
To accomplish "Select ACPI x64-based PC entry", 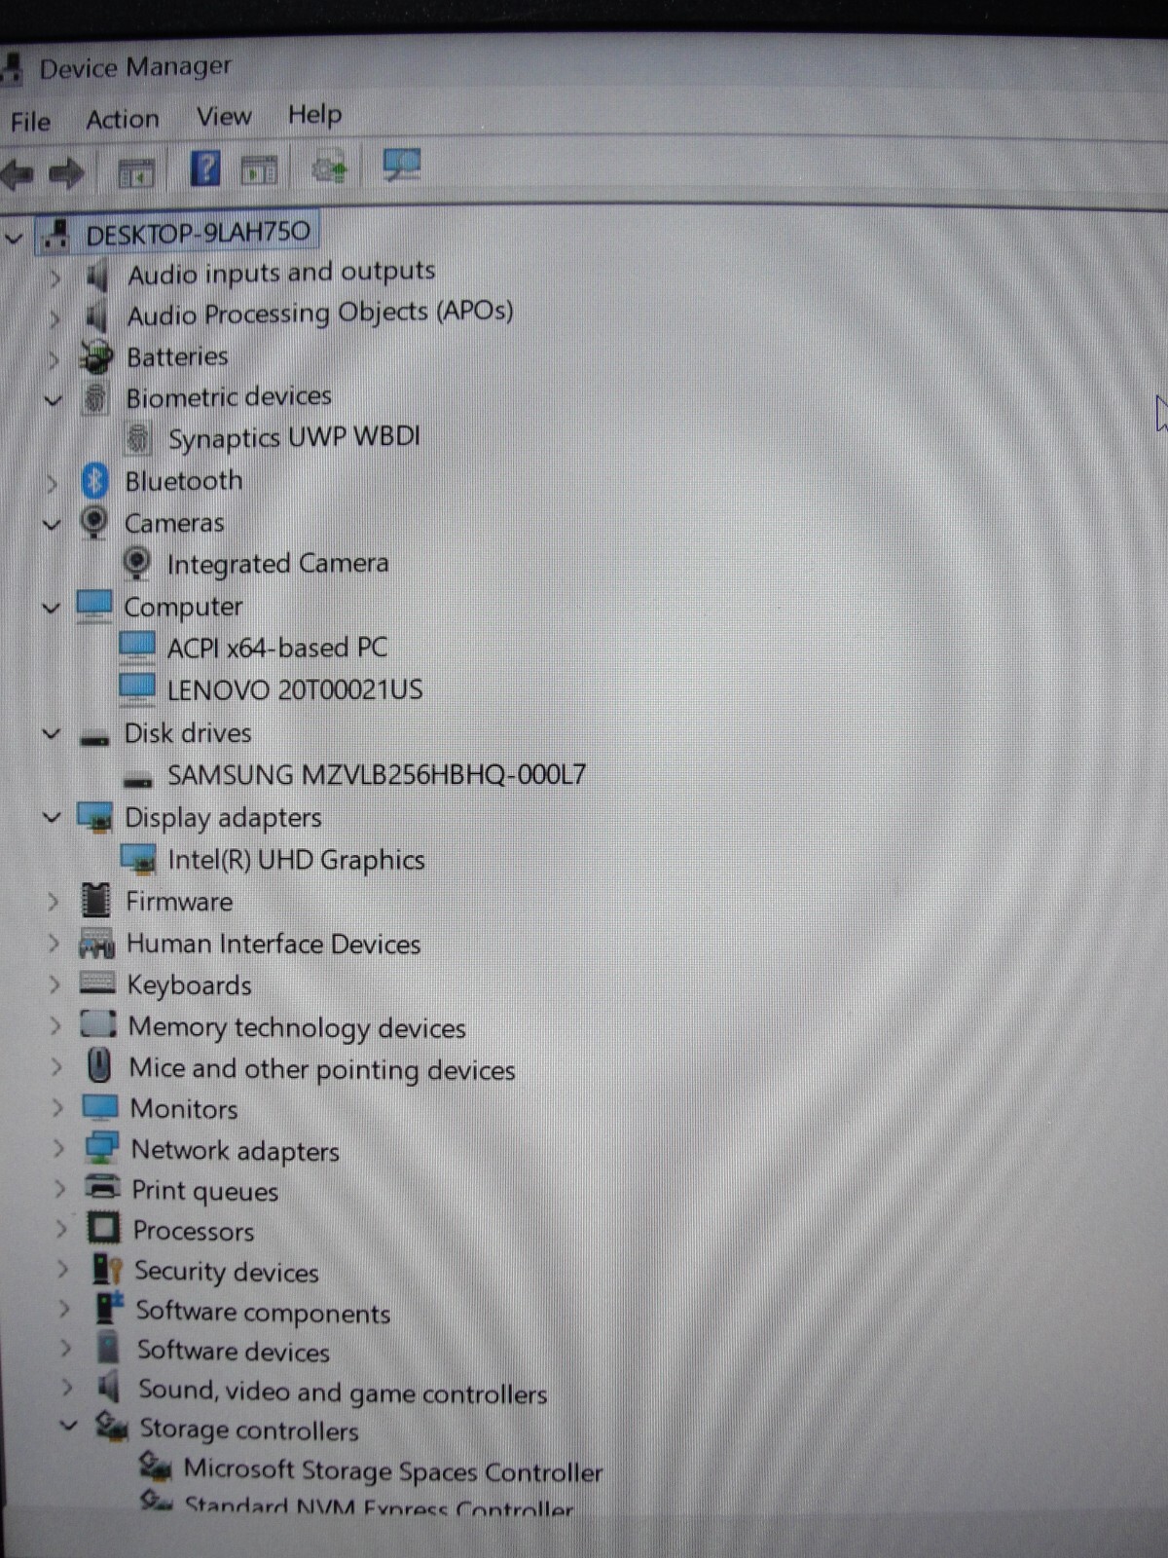I will coord(276,648).
